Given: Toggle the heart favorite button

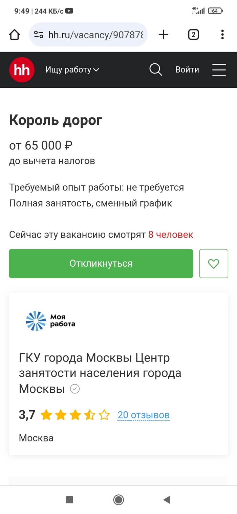Looking at the screenshot, I should point(214,264).
